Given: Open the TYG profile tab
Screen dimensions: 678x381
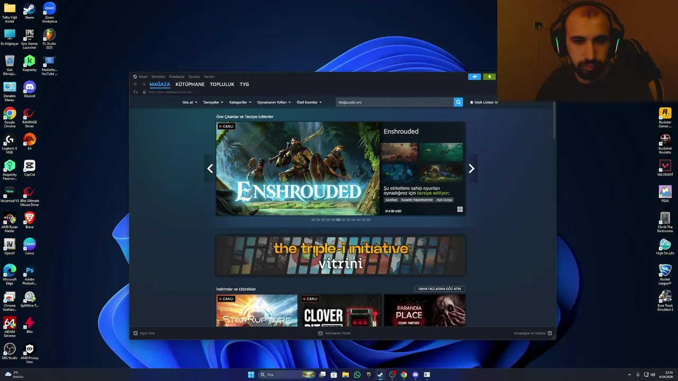Looking at the screenshot, I should click(x=244, y=84).
